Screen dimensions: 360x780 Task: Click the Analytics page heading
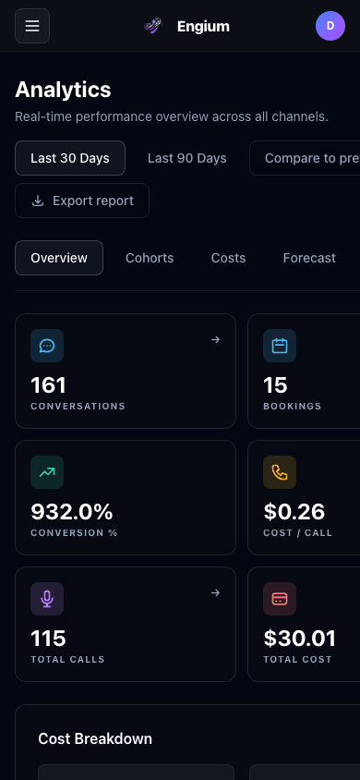pyautogui.click(x=63, y=90)
